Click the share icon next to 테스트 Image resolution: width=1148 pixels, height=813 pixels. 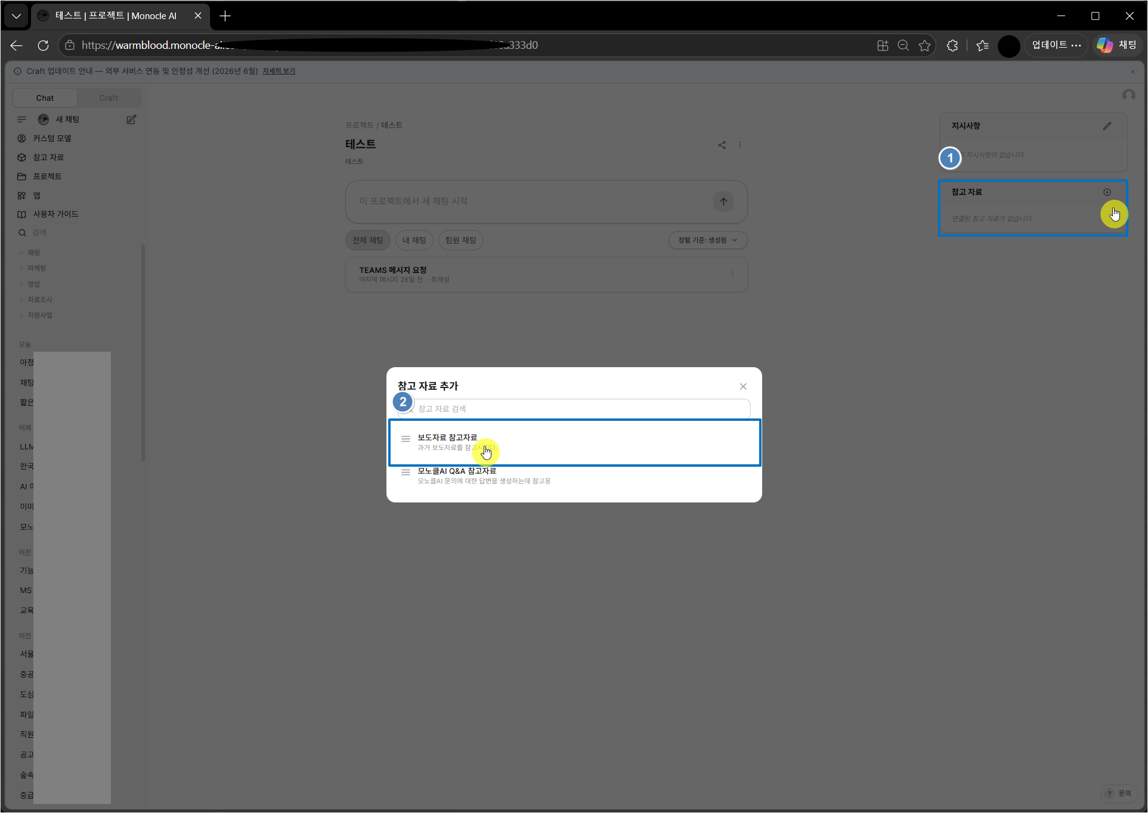[x=722, y=145]
